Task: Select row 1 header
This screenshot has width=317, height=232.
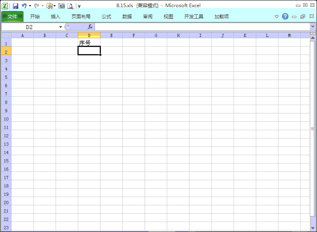Action: (x=6, y=42)
